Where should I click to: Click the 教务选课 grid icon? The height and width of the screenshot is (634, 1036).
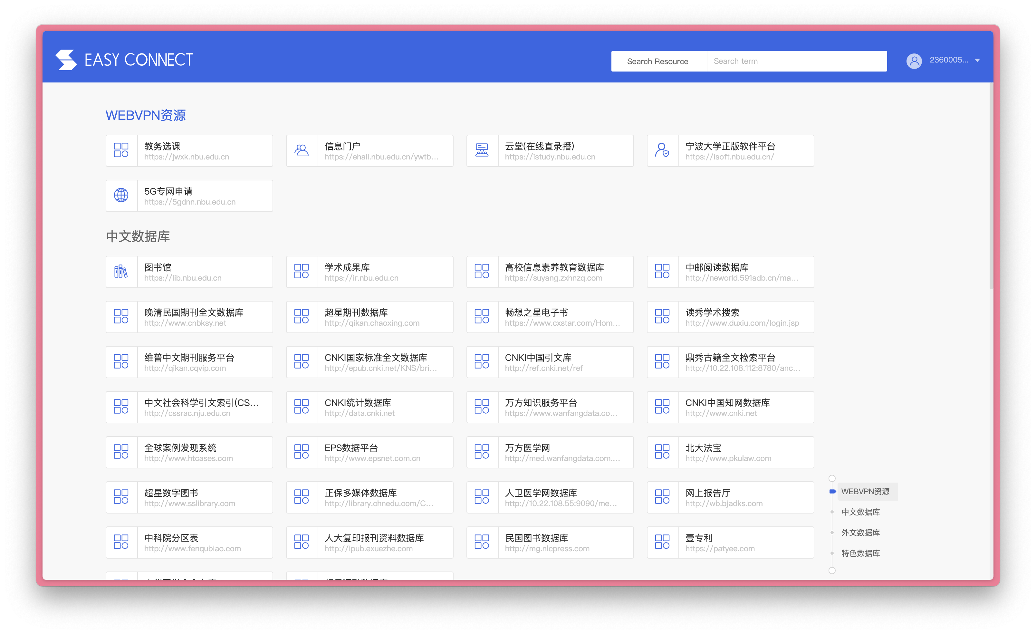point(121,150)
